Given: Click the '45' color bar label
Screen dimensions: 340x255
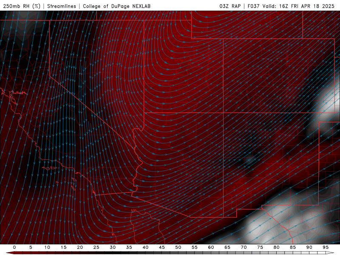Looking at the screenshot, I should point(162,247).
